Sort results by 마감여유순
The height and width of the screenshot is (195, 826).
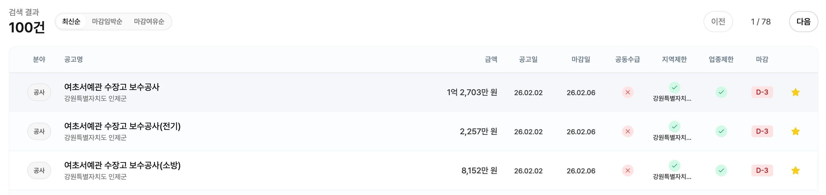149,21
